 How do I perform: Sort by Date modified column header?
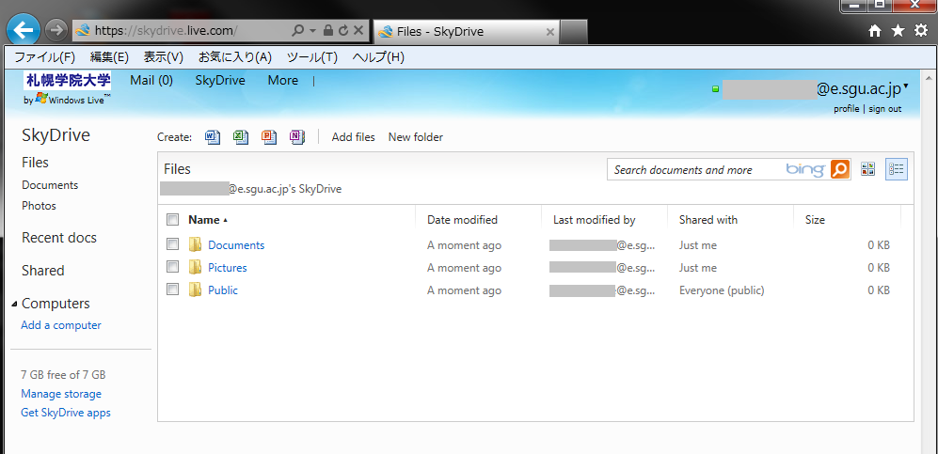(x=463, y=220)
